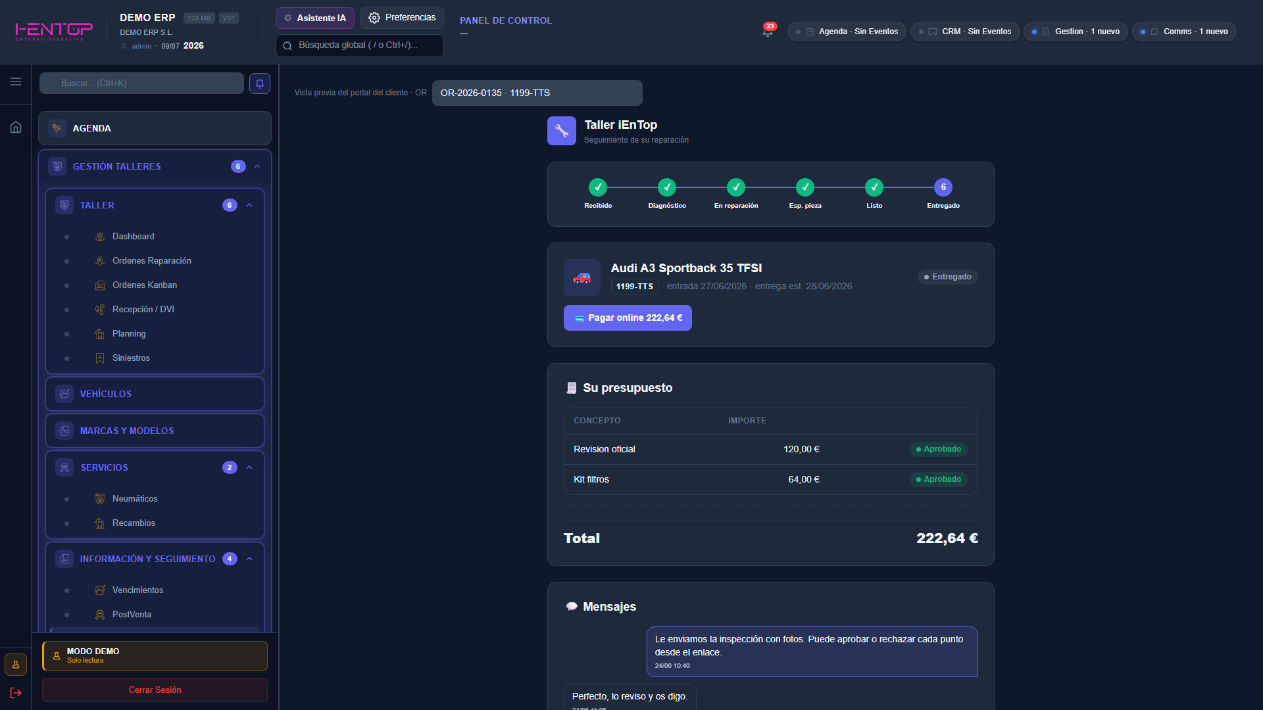Screen dimensions: 1263x710
Task: Click the demo mode flask icon in left rail
Action: 16,665
